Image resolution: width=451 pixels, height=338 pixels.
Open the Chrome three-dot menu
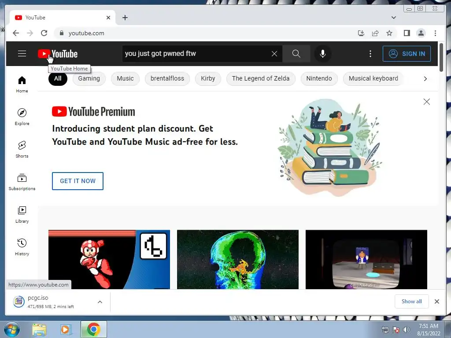(435, 33)
